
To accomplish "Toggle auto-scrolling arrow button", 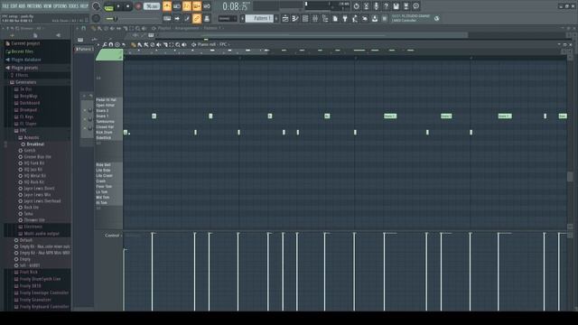I will (x=177, y=18).
